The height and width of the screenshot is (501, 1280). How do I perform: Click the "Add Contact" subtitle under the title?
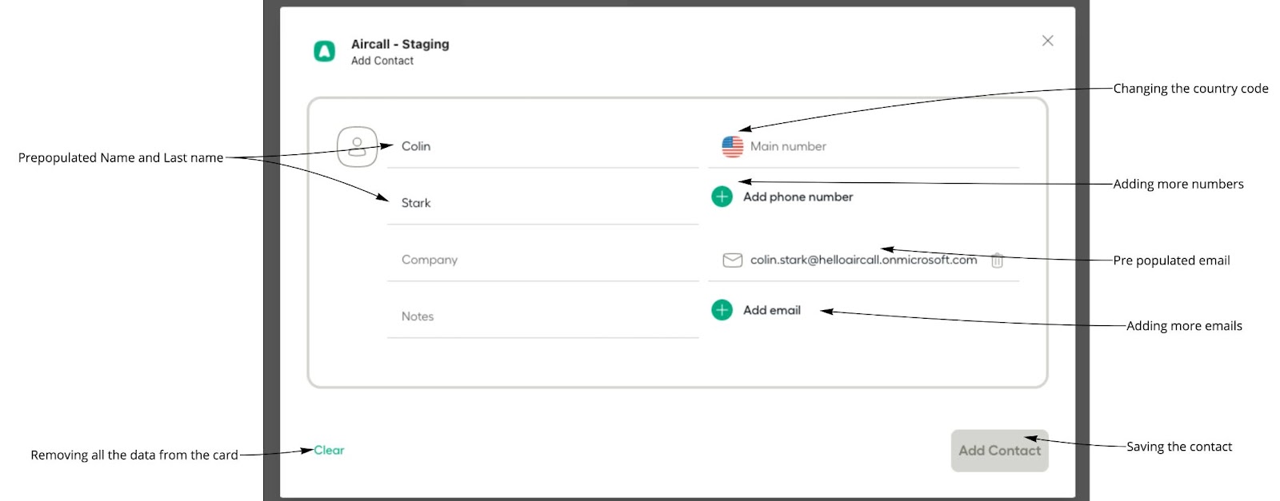point(382,62)
